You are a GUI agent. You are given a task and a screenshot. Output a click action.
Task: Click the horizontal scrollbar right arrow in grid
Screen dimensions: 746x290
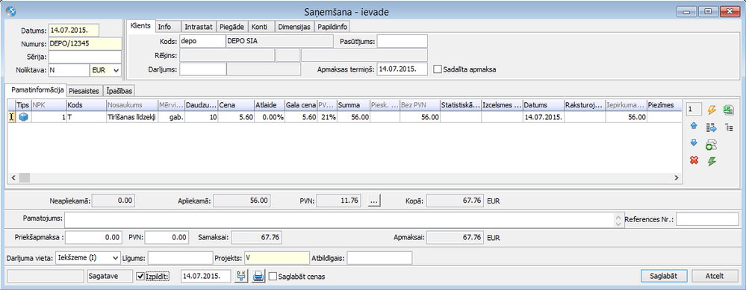coord(676,177)
